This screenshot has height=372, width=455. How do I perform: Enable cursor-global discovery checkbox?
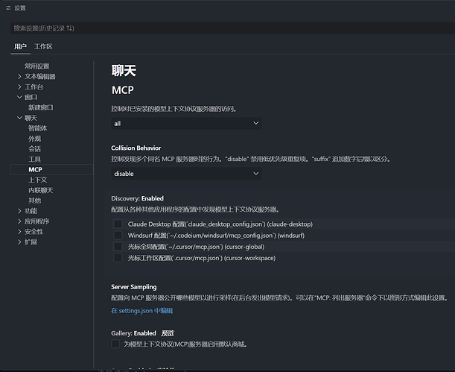tap(118, 247)
